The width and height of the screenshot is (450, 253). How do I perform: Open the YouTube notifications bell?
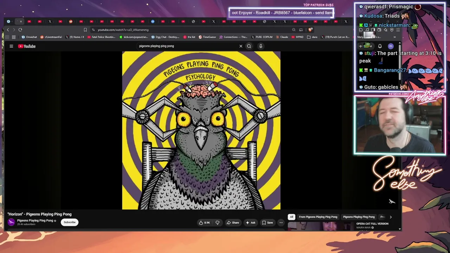380,46
